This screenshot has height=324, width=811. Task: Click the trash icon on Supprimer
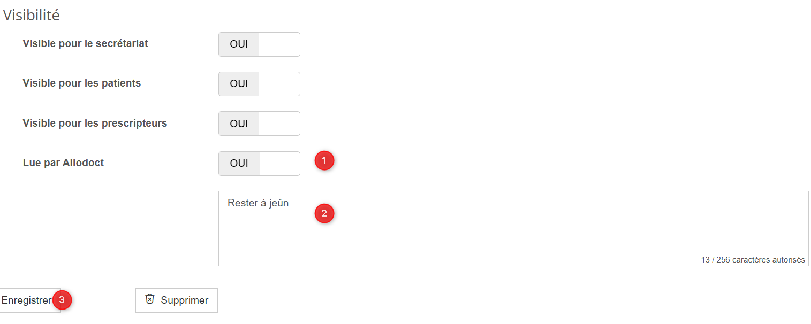pos(150,299)
